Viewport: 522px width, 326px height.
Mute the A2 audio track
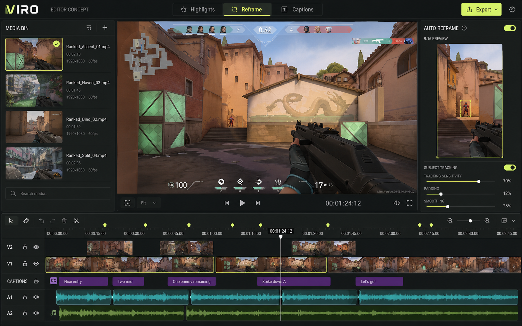tap(36, 313)
